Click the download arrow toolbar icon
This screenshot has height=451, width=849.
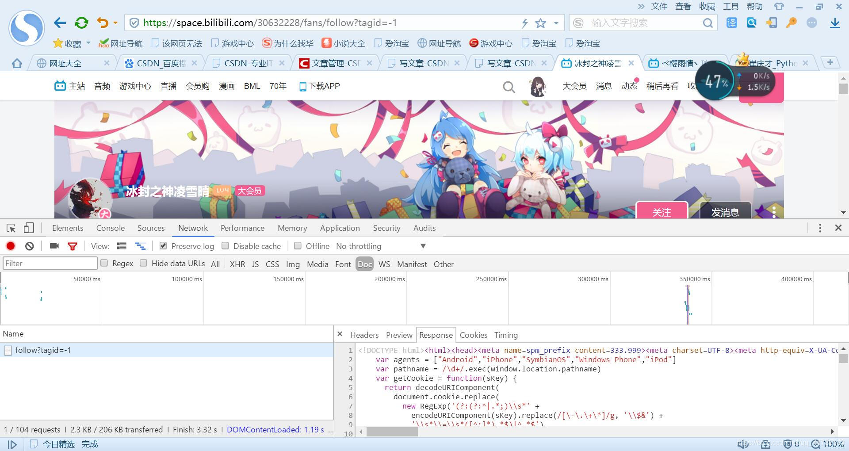click(x=835, y=23)
